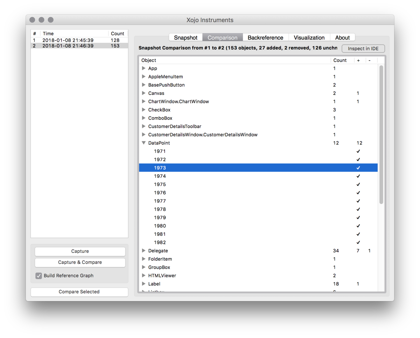Click the minus column header
The width and height of the screenshot is (420, 338).
tap(371, 60)
